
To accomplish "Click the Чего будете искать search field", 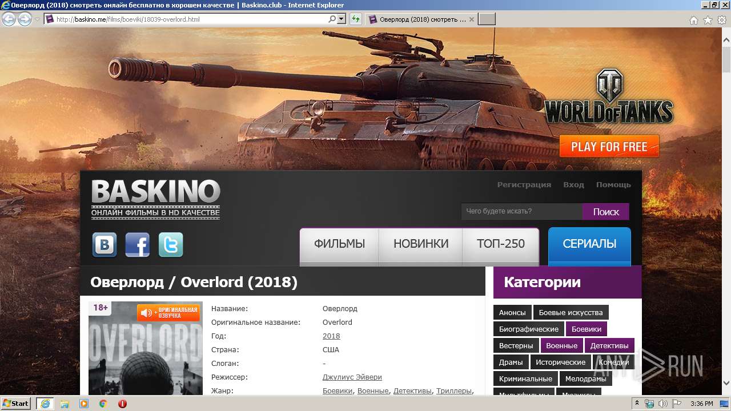I will pyautogui.click(x=521, y=211).
